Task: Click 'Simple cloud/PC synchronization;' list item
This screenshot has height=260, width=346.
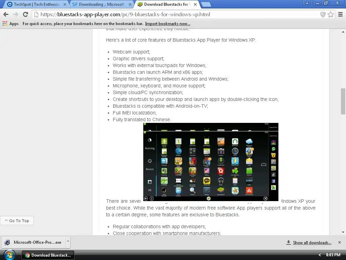Action: click(x=148, y=93)
